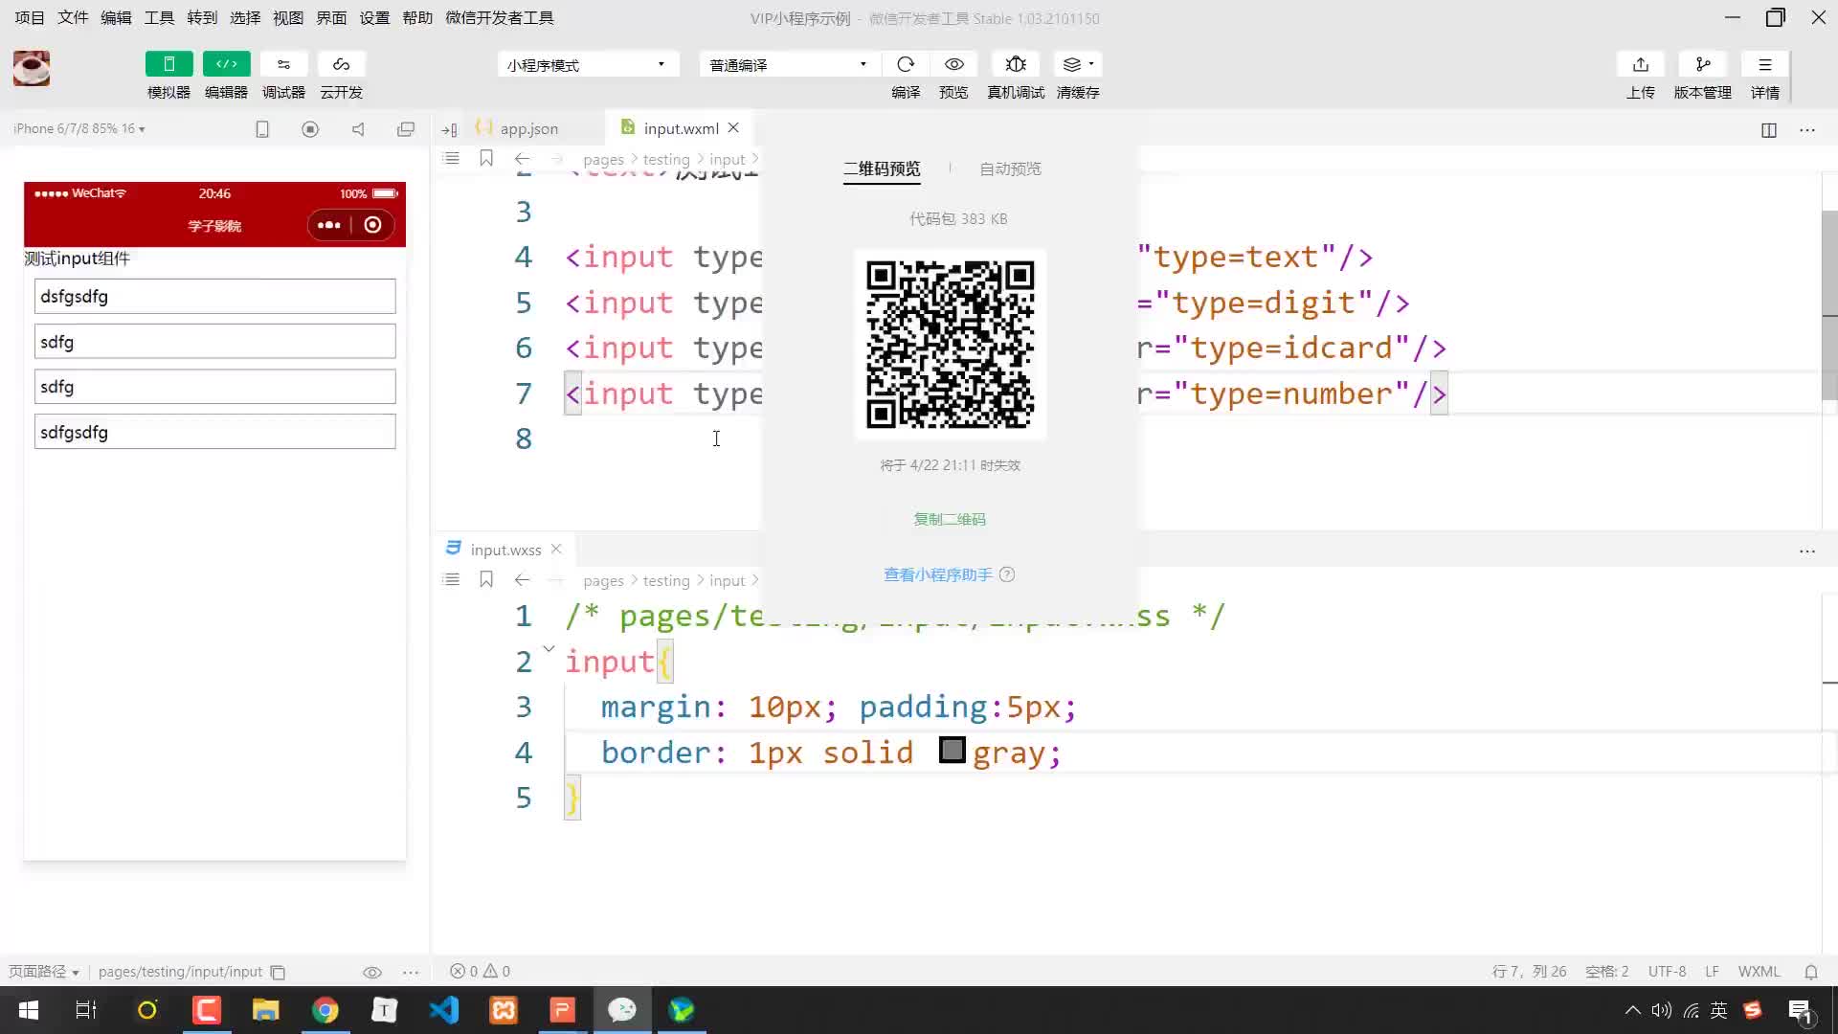Click outline list icon in wxml editor
Image resolution: width=1838 pixels, height=1034 pixels.
(x=452, y=159)
